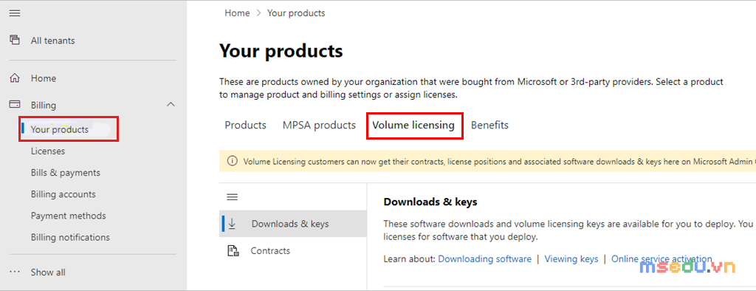
Task: Open Your products under Billing
Action: pyautogui.click(x=60, y=129)
